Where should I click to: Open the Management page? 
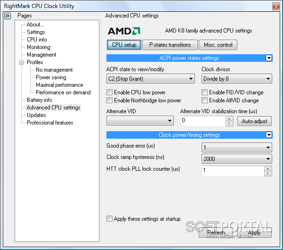[x=41, y=55]
